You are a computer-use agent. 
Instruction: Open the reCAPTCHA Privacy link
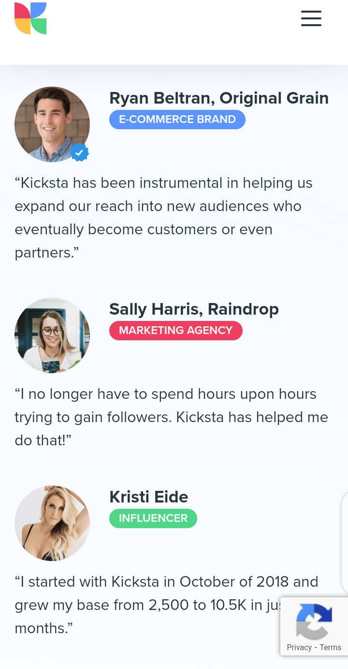(299, 648)
